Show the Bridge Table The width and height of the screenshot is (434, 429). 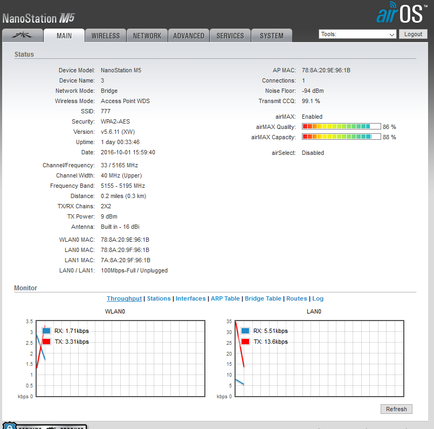tap(263, 298)
